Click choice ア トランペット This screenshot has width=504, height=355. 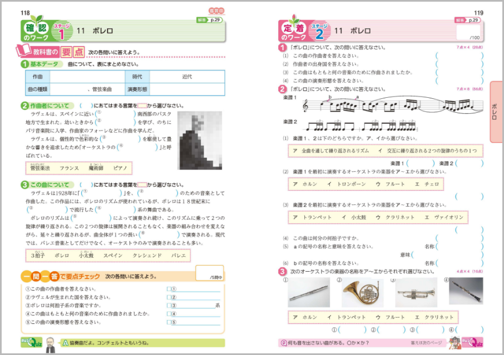(x=312, y=217)
